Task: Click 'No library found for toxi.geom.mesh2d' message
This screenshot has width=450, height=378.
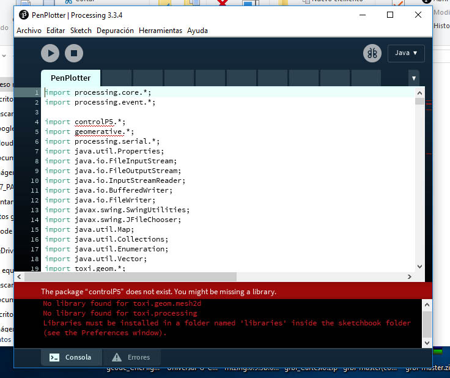Action: pos(122,303)
